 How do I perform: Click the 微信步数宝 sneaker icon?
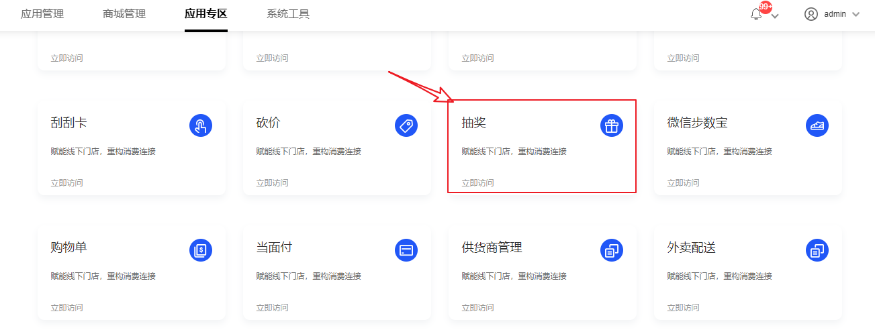pos(817,125)
